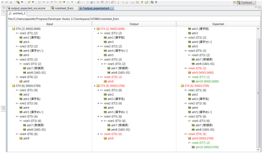Viewport: 263px width, 153px height.
Task: Select attr8 [1601-01] under ET4 [2] in Input
Action: coord(36,73)
